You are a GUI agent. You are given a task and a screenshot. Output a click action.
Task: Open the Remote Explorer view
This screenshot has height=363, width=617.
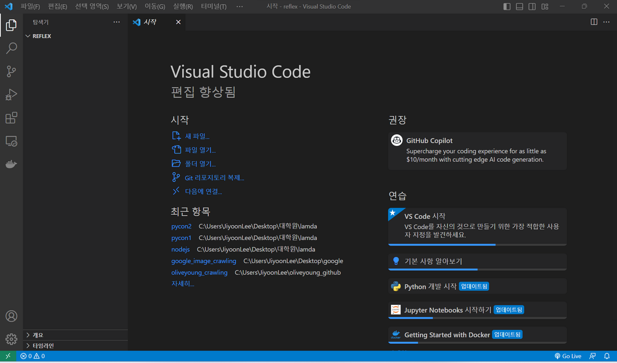(x=11, y=141)
